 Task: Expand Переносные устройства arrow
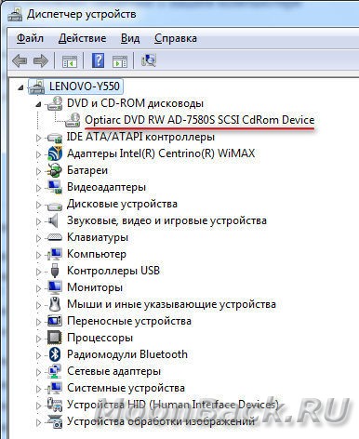click(38, 322)
